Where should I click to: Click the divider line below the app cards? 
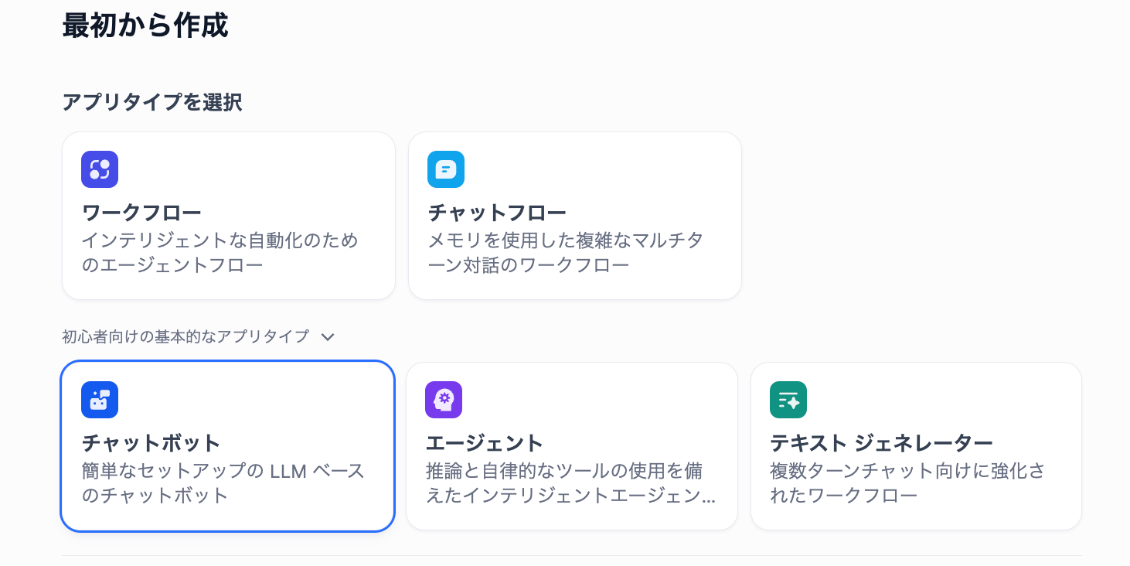(x=572, y=555)
